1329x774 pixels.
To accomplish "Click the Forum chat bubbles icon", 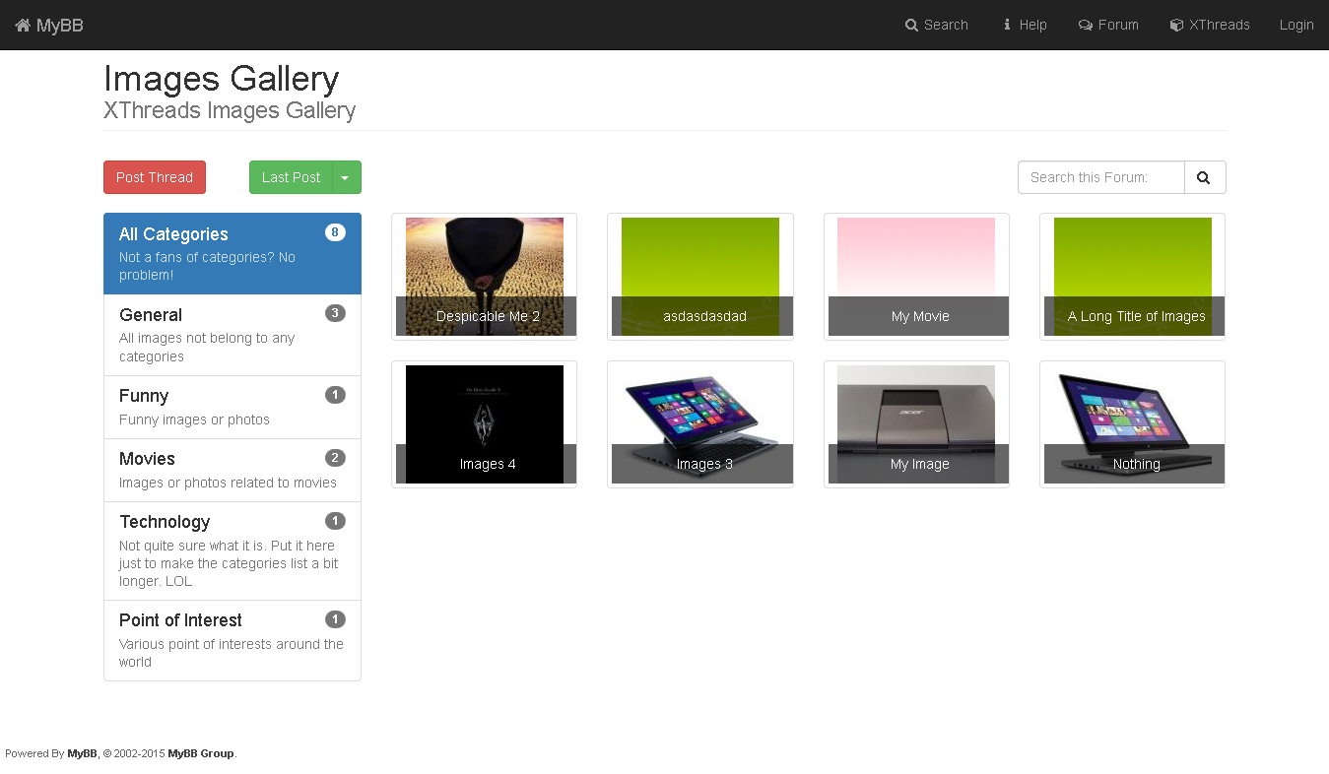I will (1086, 26).
